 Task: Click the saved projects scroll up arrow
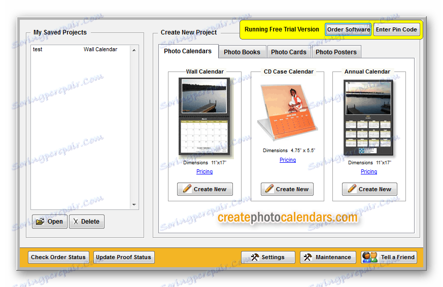[x=134, y=50]
